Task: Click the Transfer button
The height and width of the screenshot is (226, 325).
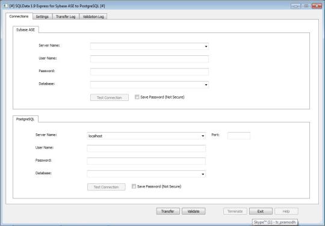Action: tap(168, 211)
